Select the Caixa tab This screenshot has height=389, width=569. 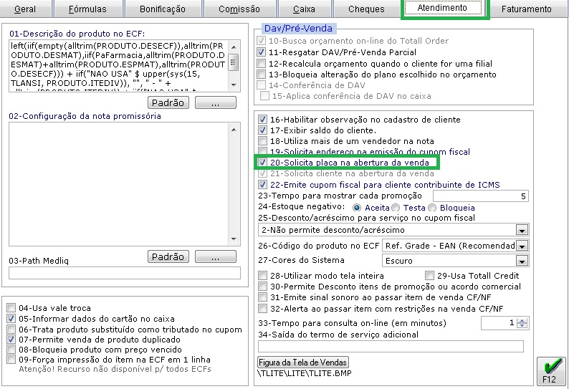click(x=304, y=9)
